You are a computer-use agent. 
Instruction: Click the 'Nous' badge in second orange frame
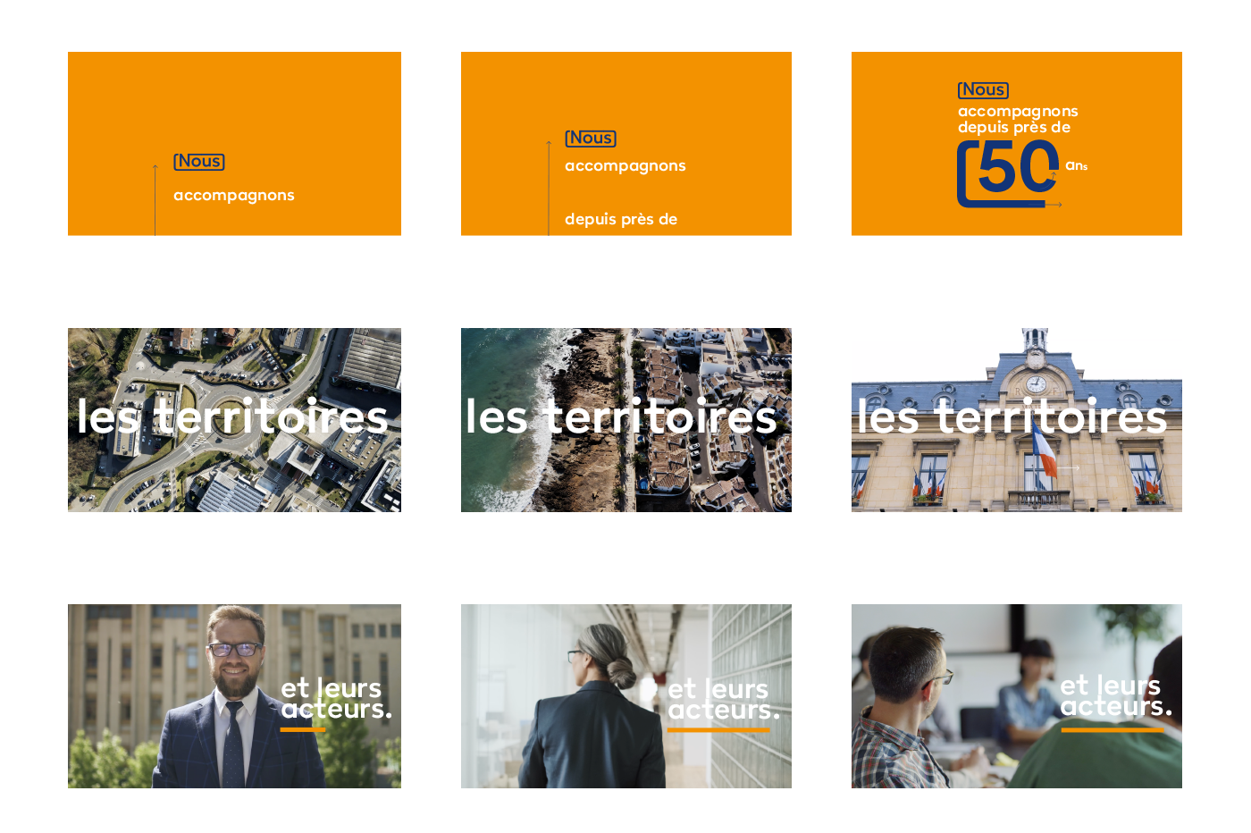pyautogui.click(x=591, y=139)
